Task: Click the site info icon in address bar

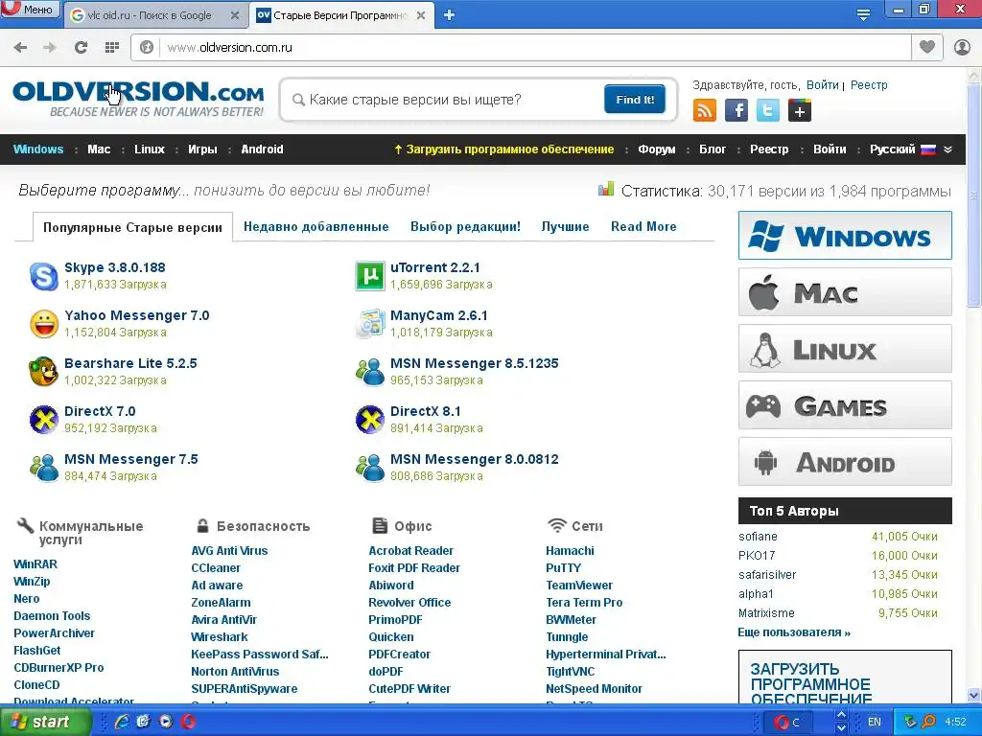Action: 147,48
